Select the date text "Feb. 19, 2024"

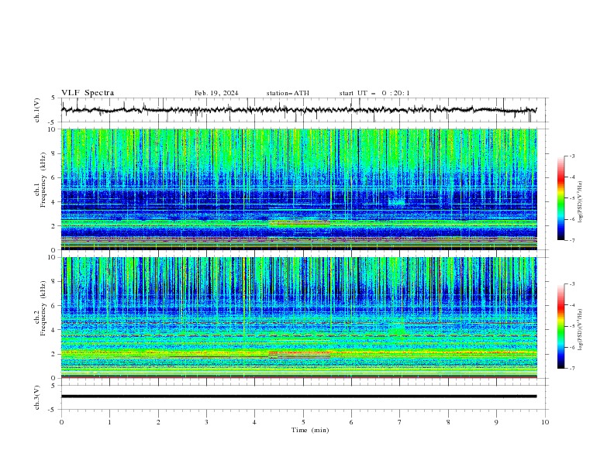(x=216, y=93)
